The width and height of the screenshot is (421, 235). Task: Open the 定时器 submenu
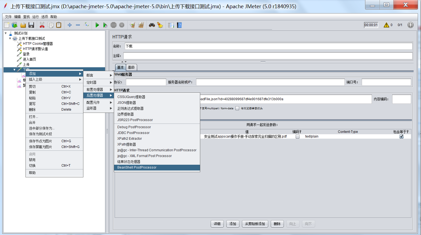pyautogui.click(x=98, y=82)
